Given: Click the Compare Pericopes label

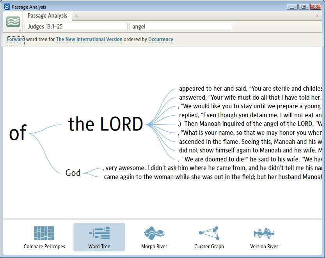Looking at the screenshot, I should pyautogui.click(x=44, y=246).
